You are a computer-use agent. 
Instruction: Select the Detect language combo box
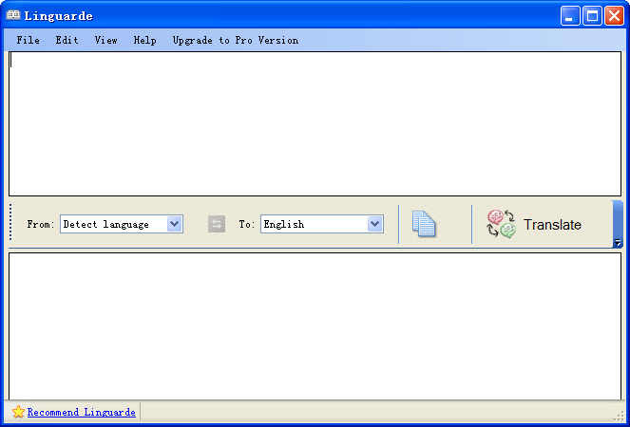pos(122,224)
